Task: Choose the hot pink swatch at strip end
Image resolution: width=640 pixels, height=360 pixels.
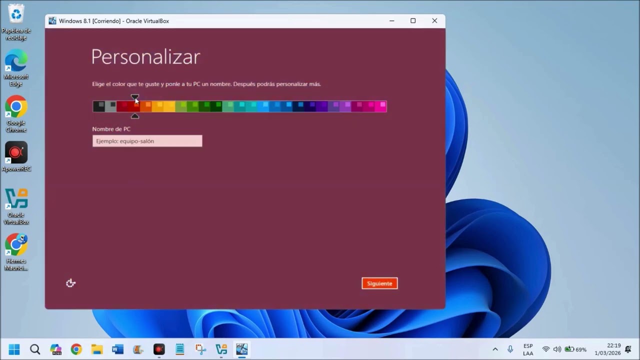Action: [x=380, y=106]
